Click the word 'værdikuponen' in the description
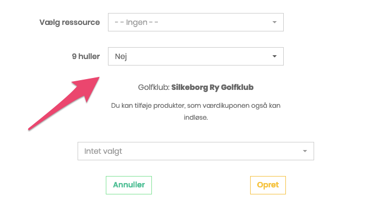 point(226,106)
